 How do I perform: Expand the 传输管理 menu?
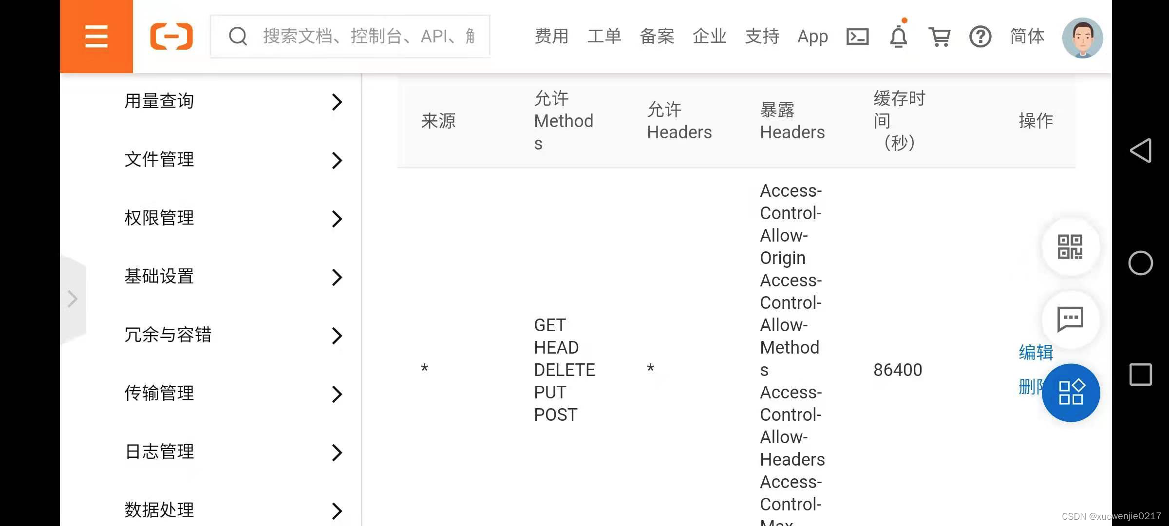[234, 394]
